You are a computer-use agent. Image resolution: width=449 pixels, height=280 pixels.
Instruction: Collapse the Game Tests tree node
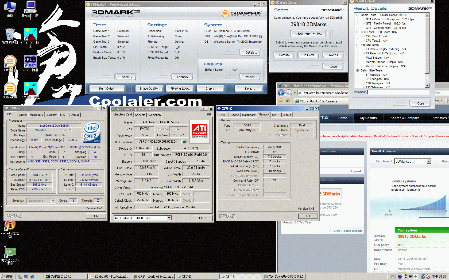pos(358,15)
